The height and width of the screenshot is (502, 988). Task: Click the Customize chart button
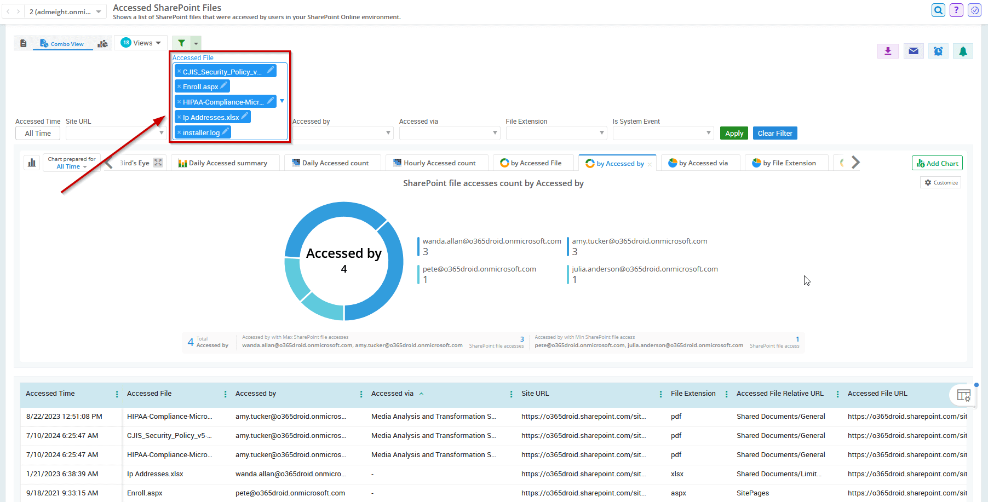pyautogui.click(x=941, y=182)
